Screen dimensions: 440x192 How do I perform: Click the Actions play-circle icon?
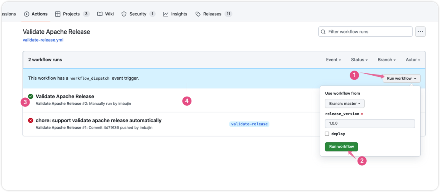tap(27, 14)
